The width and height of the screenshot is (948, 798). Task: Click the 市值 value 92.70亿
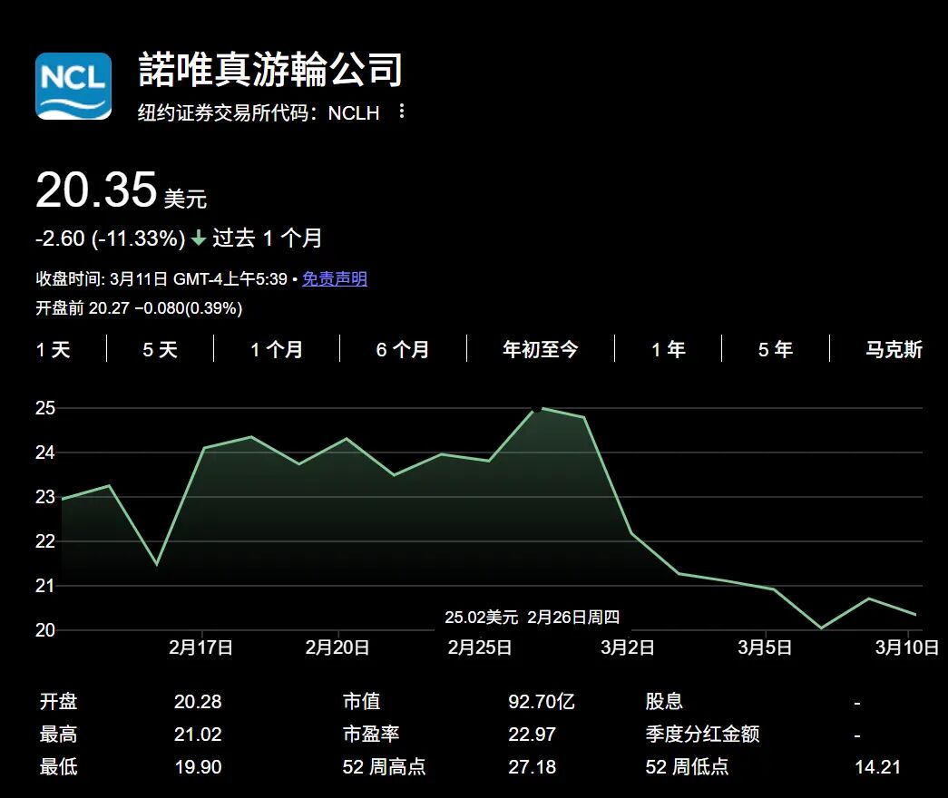(x=541, y=702)
